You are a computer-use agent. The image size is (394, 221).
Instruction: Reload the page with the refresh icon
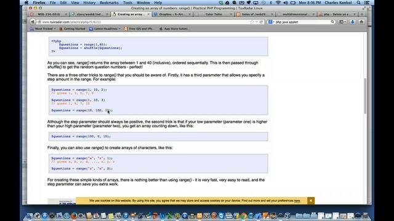pyautogui.click(x=261, y=22)
